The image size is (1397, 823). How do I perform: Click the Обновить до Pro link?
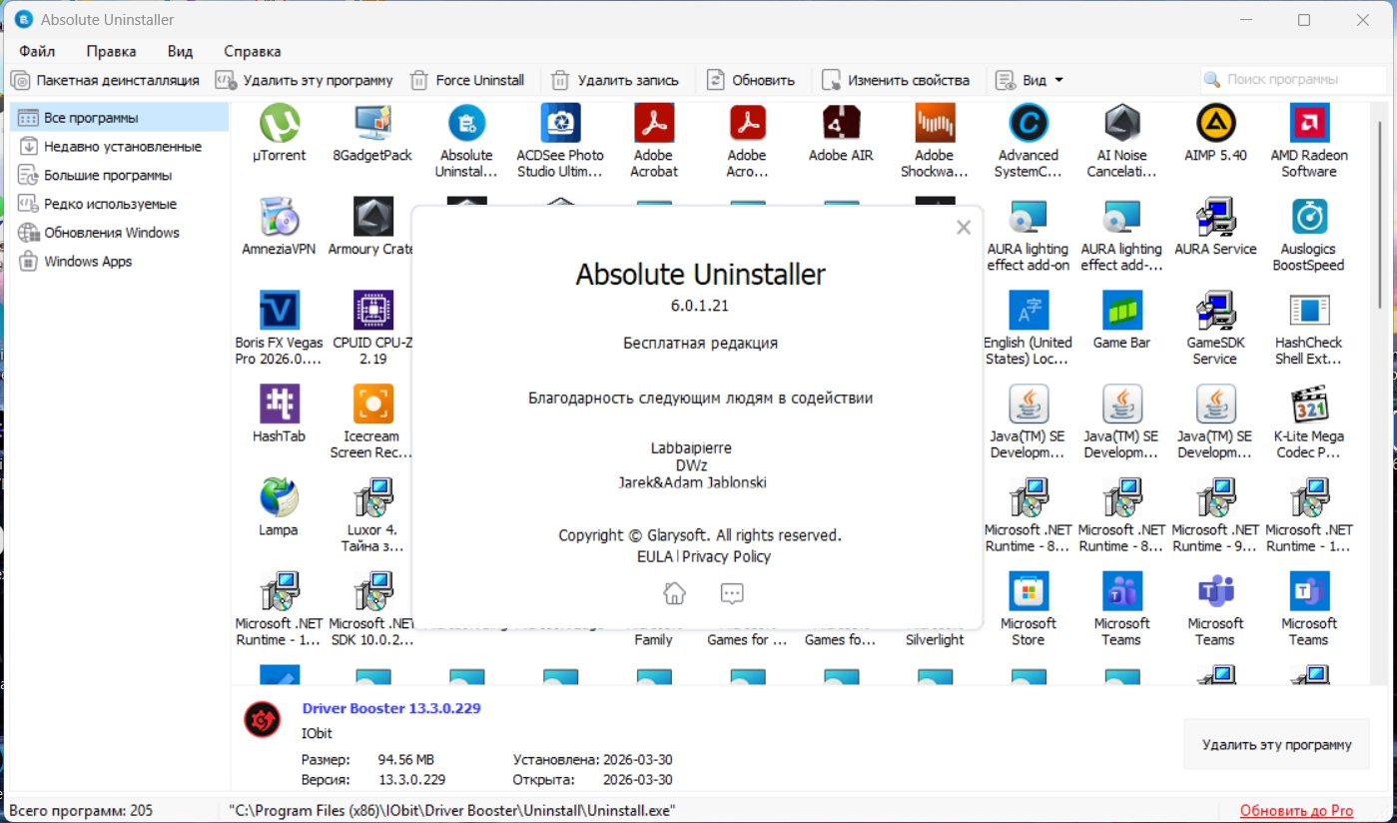pos(1297,810)
